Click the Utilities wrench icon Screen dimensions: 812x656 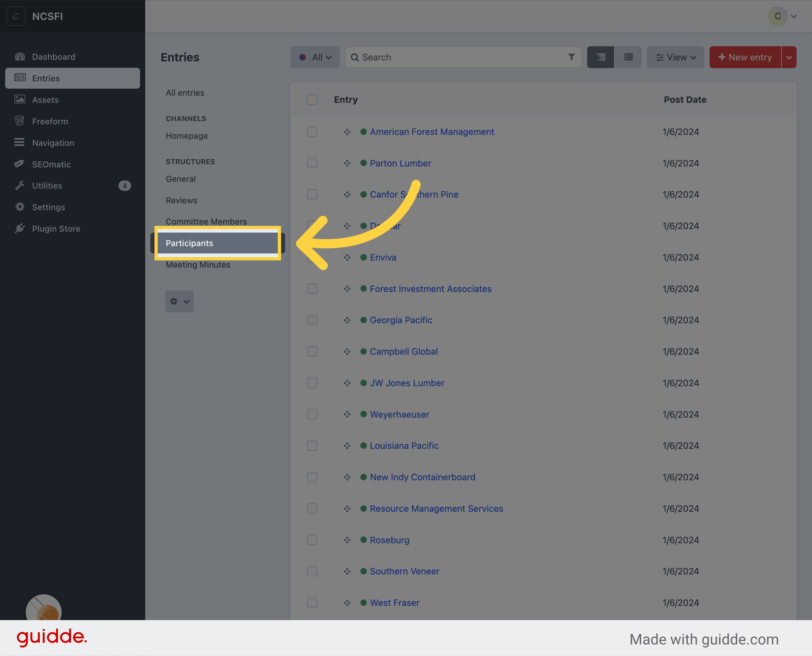pyautogui.click(x=20, y=186)
